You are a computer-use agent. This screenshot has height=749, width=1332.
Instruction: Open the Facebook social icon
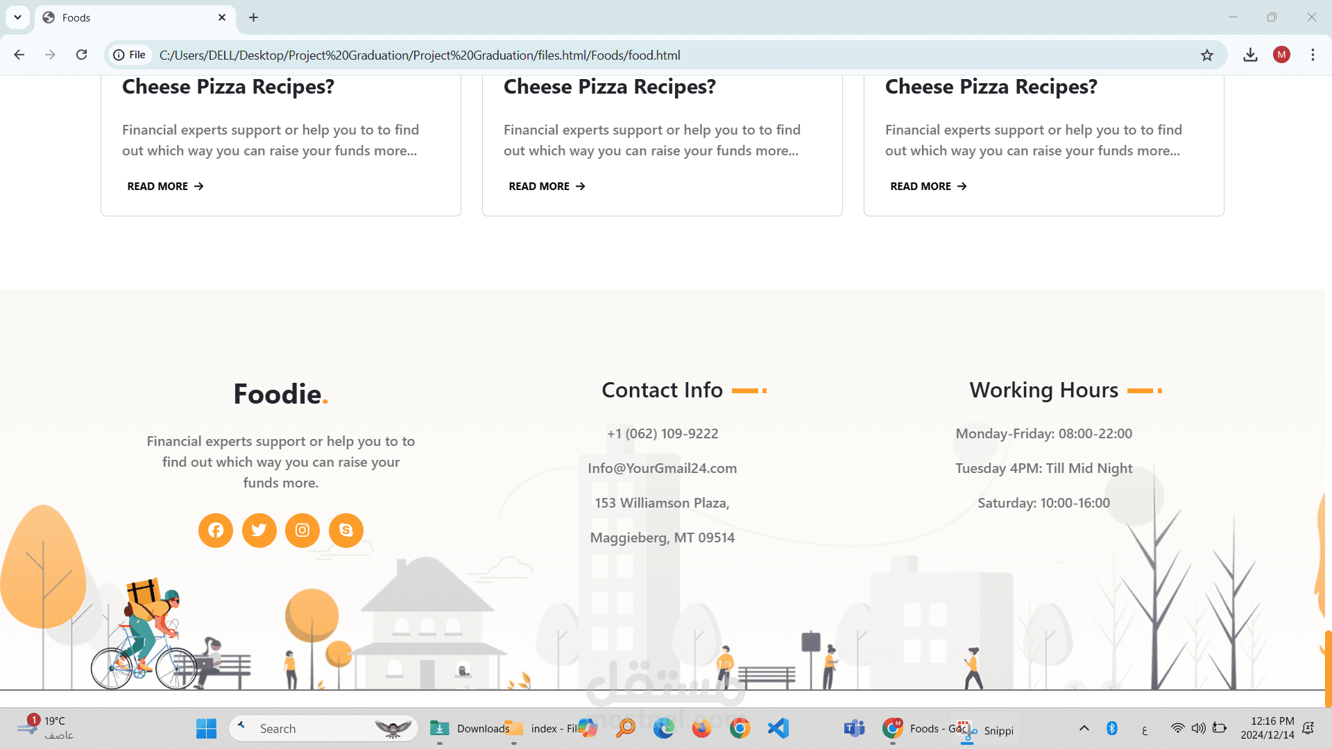pos(216,531)
